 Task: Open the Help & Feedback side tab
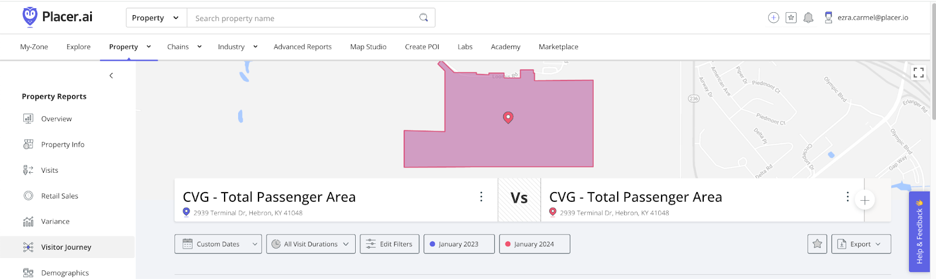coord(919,232)
